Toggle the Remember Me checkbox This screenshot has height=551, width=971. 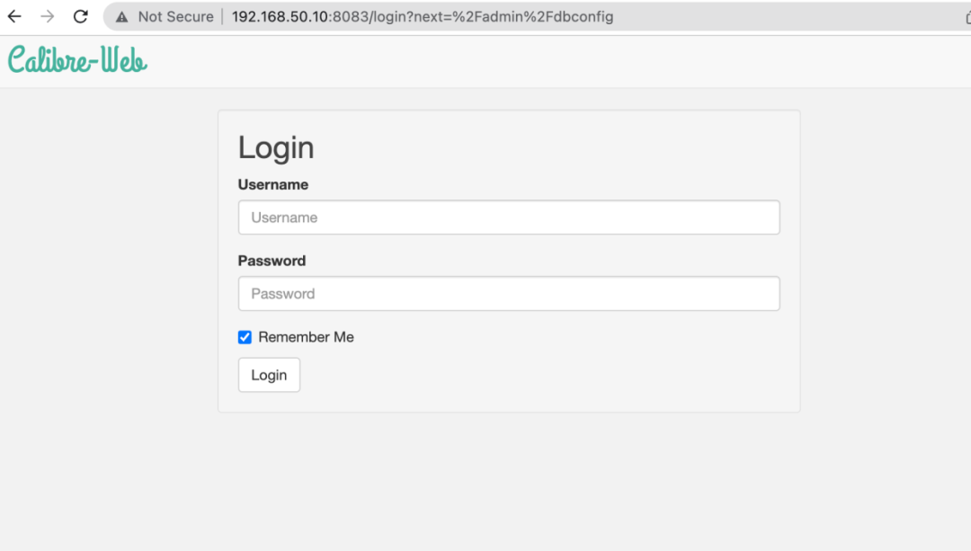245,337
